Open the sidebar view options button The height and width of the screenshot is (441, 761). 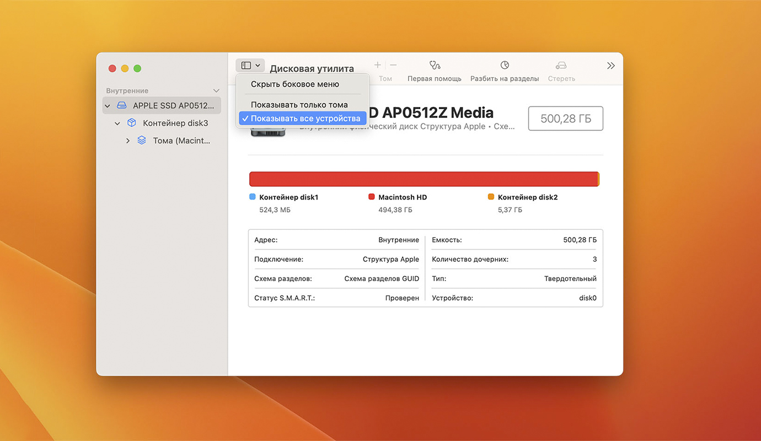250,66
